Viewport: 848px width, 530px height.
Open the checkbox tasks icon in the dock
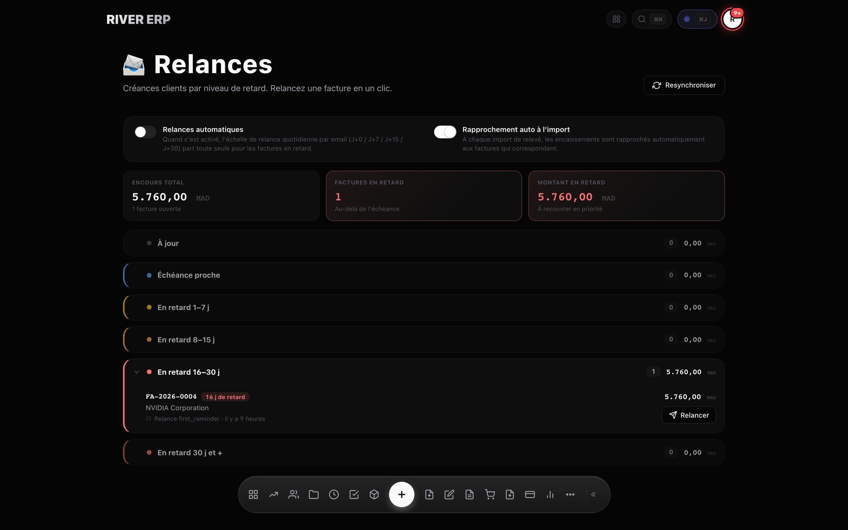pyautogui.click(x=354, y=494)
